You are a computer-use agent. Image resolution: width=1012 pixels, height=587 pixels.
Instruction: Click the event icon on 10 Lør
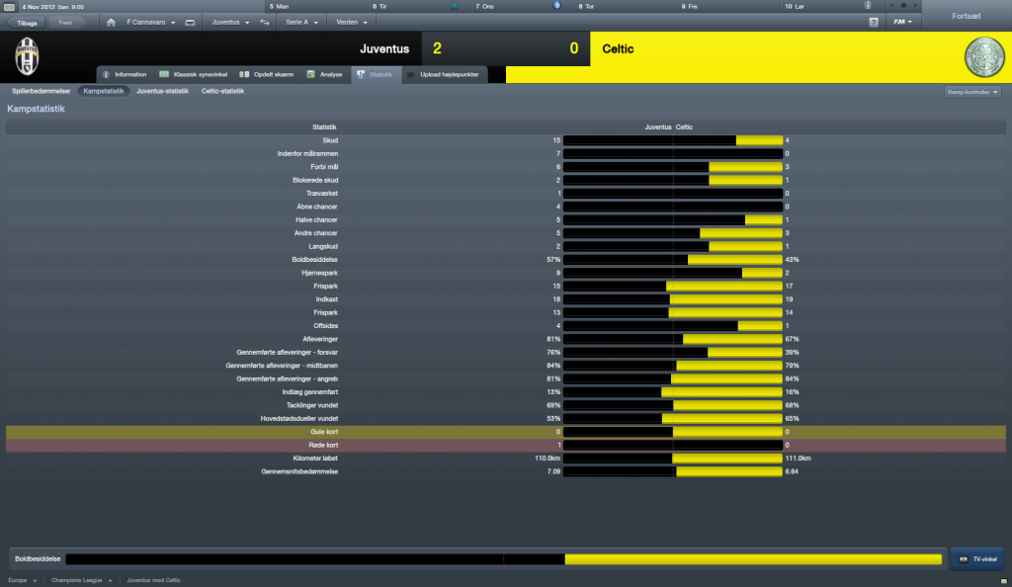(868, 6)
